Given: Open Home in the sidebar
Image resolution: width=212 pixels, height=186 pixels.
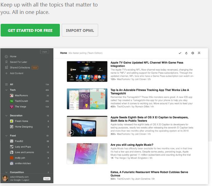Looking at the screenshot, I should [x=13, y=56].
